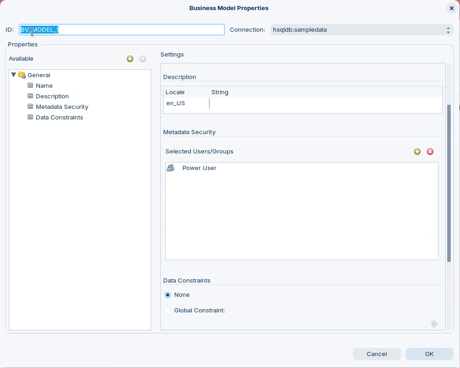Click the grey remove property icon beside Available
This screenshot has height=368, width=460.
[x=143, y=59]
